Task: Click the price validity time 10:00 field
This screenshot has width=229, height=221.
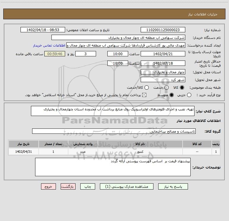Action: [x=118, y=63]
